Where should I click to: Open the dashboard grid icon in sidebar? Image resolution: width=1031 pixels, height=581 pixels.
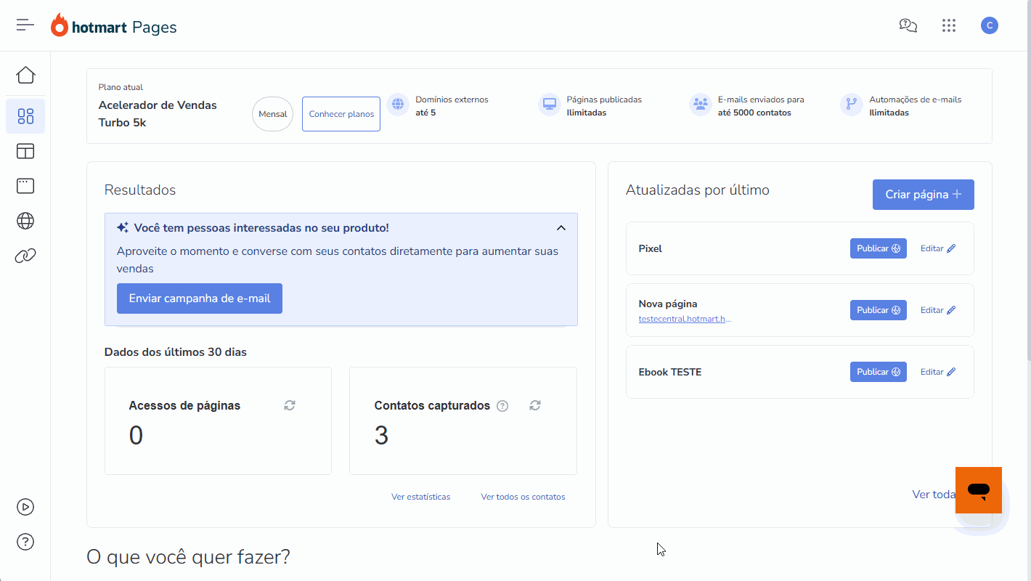pyautogui.click(x=25, y=116)
